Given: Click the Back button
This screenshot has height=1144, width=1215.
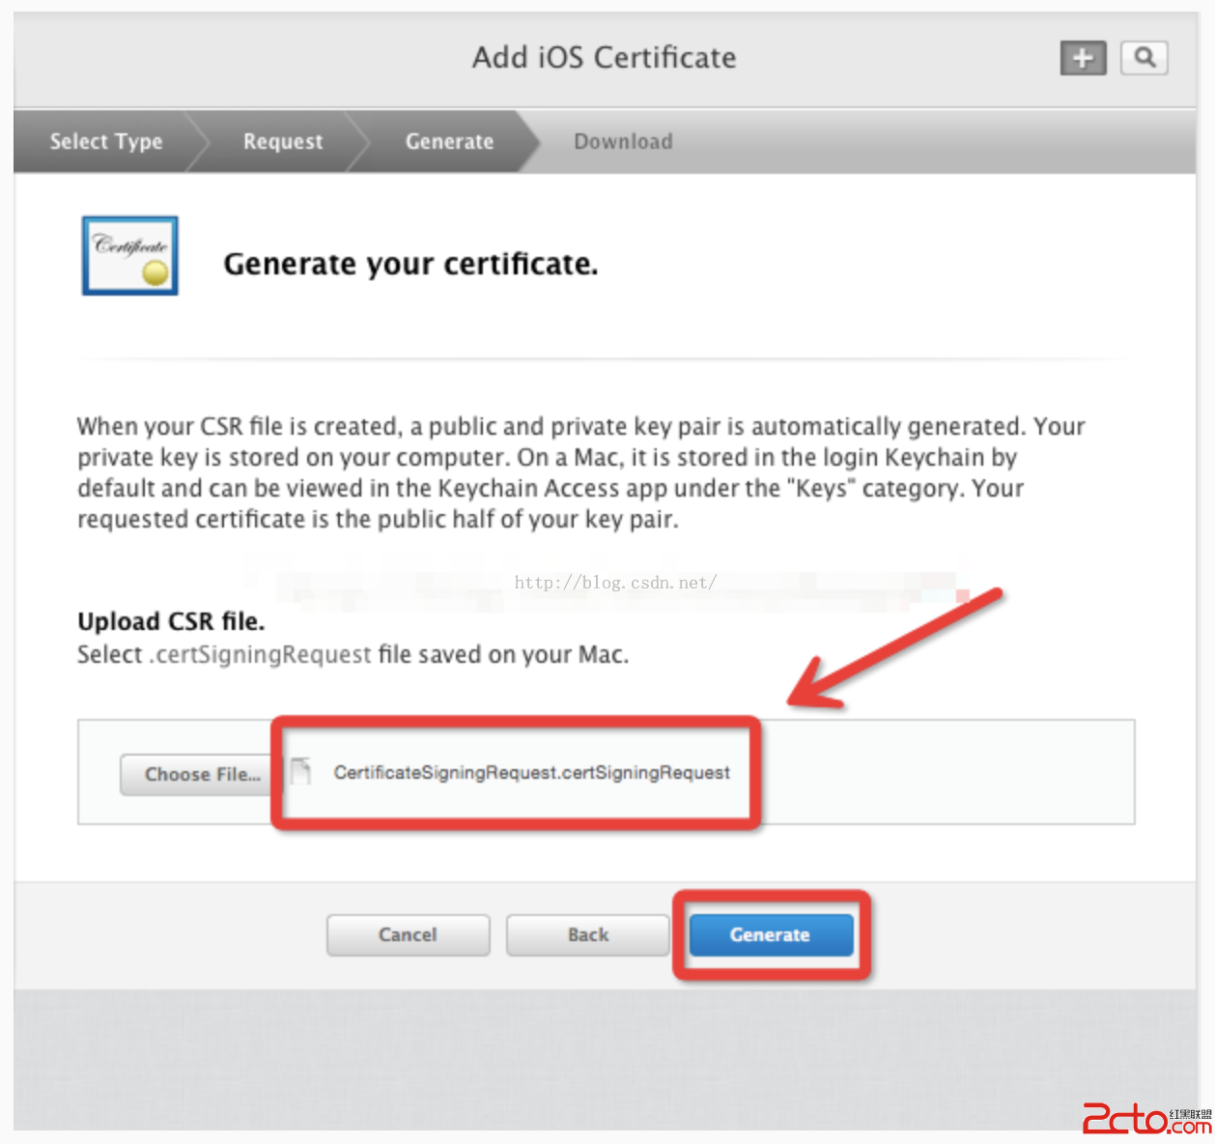Looking at the screenshot, I should (588, 934).
